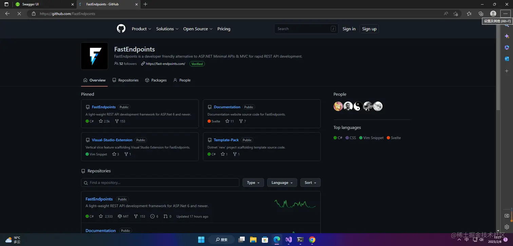
Task: Stop page loading with the X button
Action: (x=19, y=14)
